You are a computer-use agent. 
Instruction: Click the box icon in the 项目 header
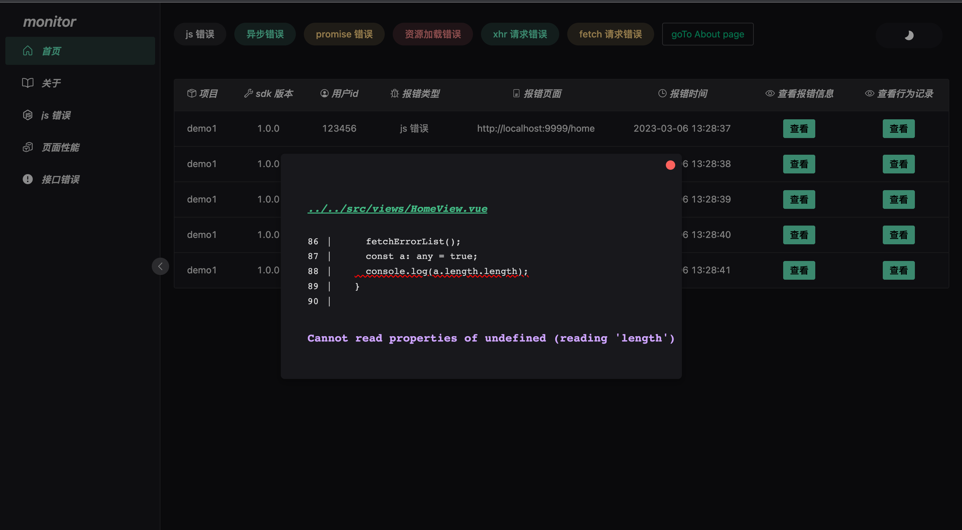click(x=192, y=93)
